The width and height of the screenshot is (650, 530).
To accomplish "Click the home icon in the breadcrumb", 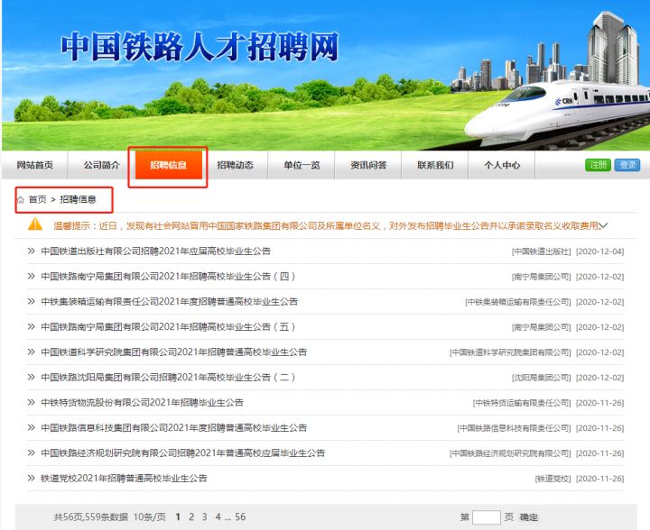I will click(20, 200).
